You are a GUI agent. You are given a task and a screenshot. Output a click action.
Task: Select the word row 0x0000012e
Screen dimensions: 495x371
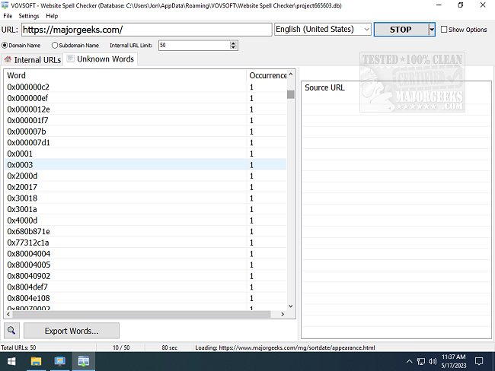coord(145,109)
